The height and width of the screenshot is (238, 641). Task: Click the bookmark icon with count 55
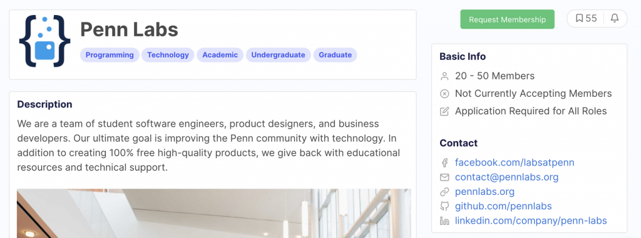[x=586, y=18]
